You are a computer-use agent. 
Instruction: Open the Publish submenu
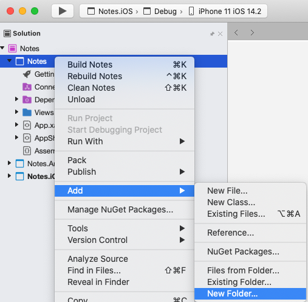pyautogui.click(x=125, y=172)
